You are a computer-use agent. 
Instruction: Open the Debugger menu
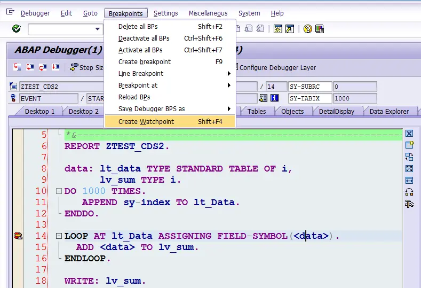[x=35, y=13]
